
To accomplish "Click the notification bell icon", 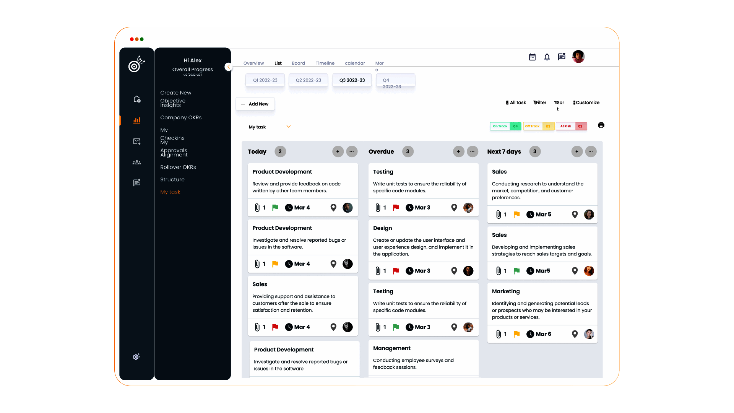I will pos(547,57).
